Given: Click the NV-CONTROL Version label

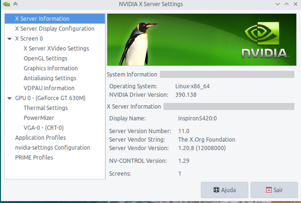Looking at the screenshot, I should click(138, 161).
